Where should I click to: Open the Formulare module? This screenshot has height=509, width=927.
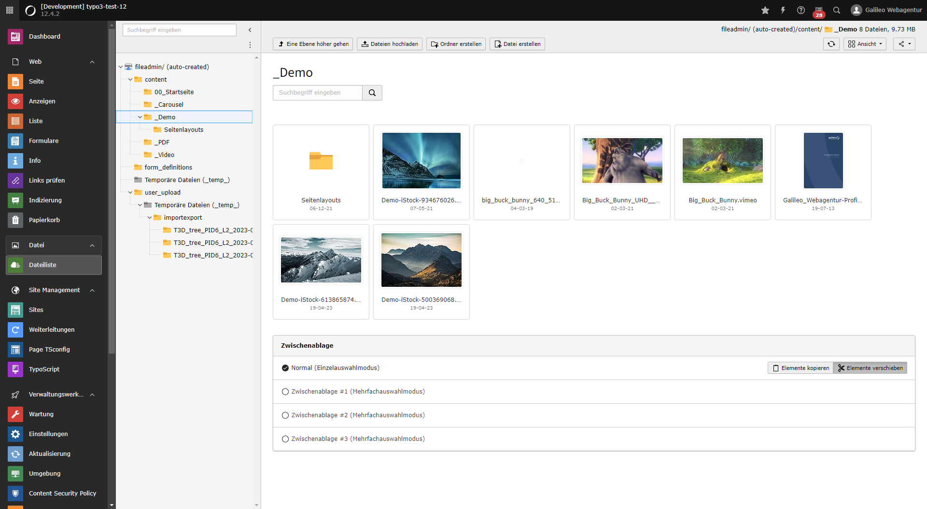(x=43, y=141)
